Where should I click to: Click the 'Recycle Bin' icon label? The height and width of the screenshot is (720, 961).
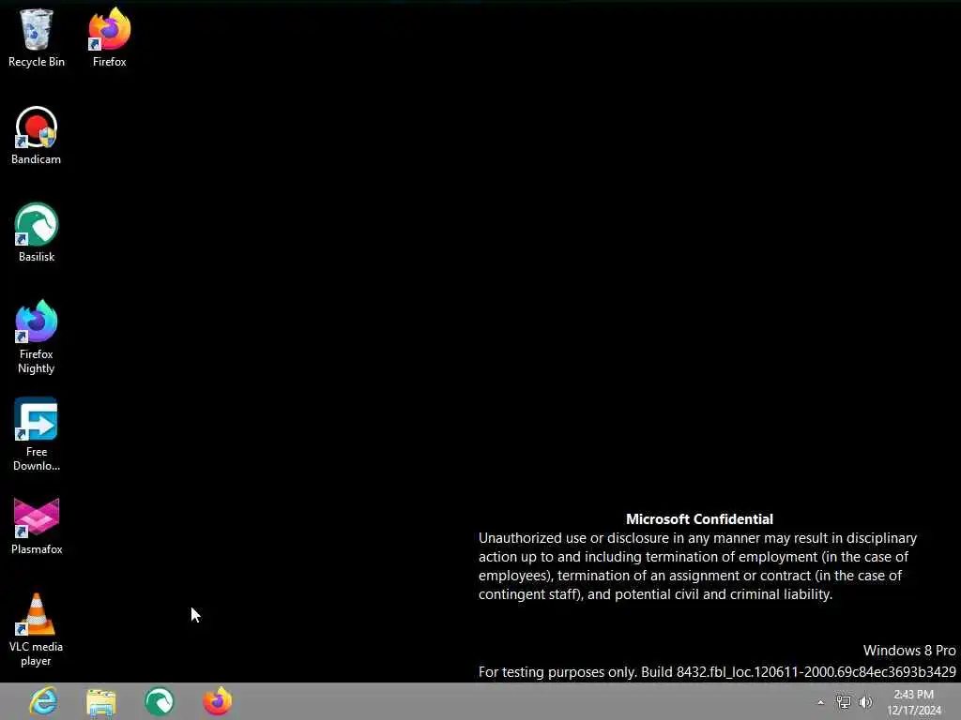click(x=37, y=62)
